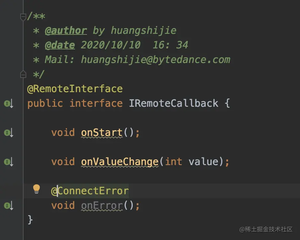300x240 pixels.
Task: Collapse the Javadoc comment at its start
Action: click(x=23, y=17)
